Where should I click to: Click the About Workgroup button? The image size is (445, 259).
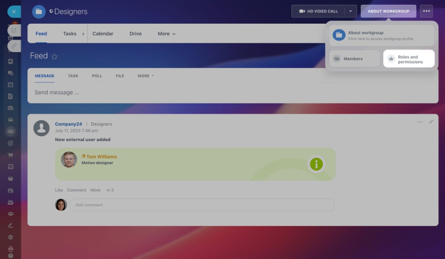tap(388, 11)
